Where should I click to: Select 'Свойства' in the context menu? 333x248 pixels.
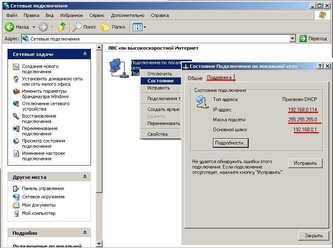click(157, 134)
